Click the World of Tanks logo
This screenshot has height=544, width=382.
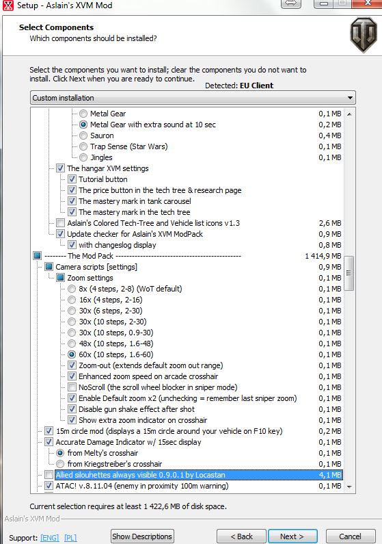(x=364, y=35)
